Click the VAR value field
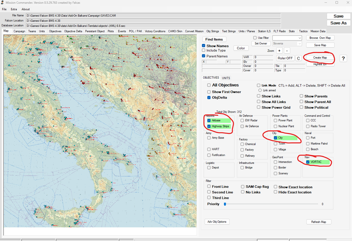 click(264, 57)
